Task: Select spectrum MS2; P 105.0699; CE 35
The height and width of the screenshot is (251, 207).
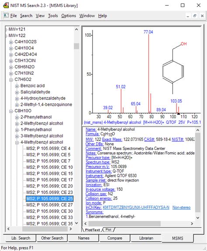Action: click(x=49, y=223)
